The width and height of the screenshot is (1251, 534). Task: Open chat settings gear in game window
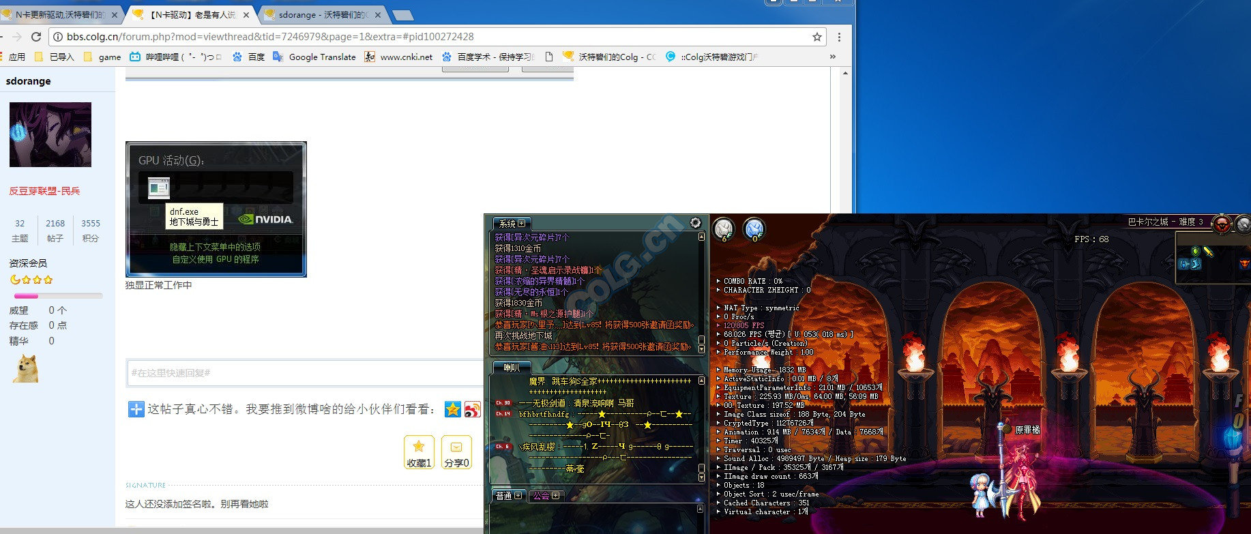(695, 222)
